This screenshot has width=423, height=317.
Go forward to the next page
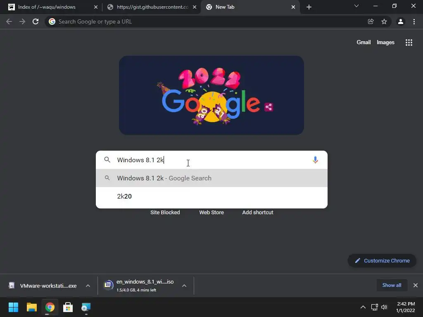22,21
